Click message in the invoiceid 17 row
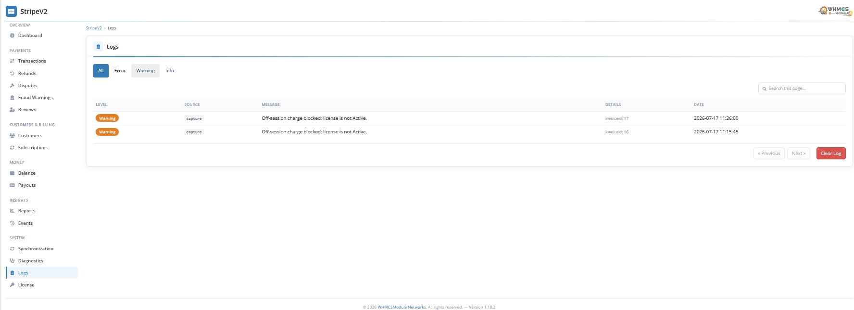Image resolution: width=854 pixels, height=310 pixels. pyautogui.click(x=314, y=118)
